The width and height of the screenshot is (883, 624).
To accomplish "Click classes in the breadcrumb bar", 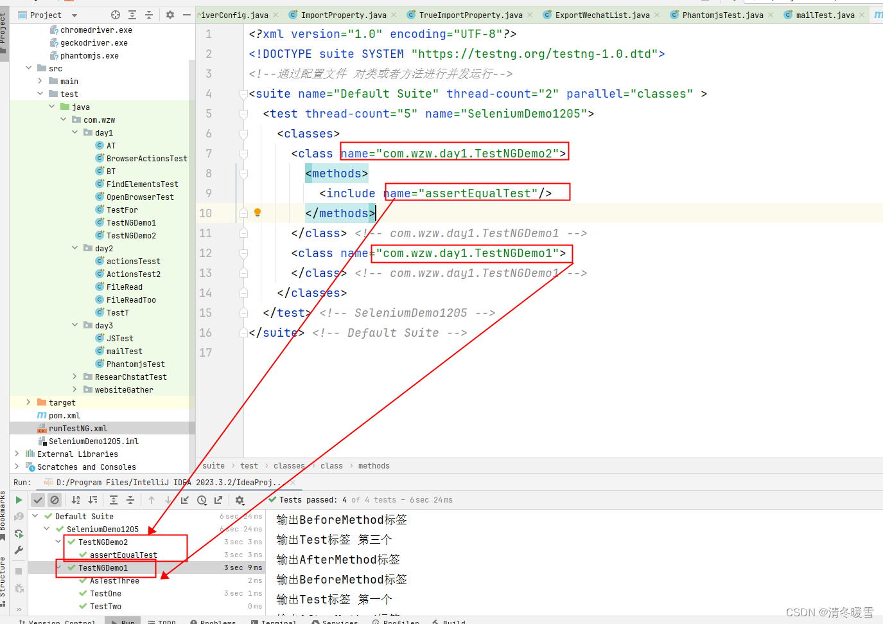I will (x=289, y=465).
